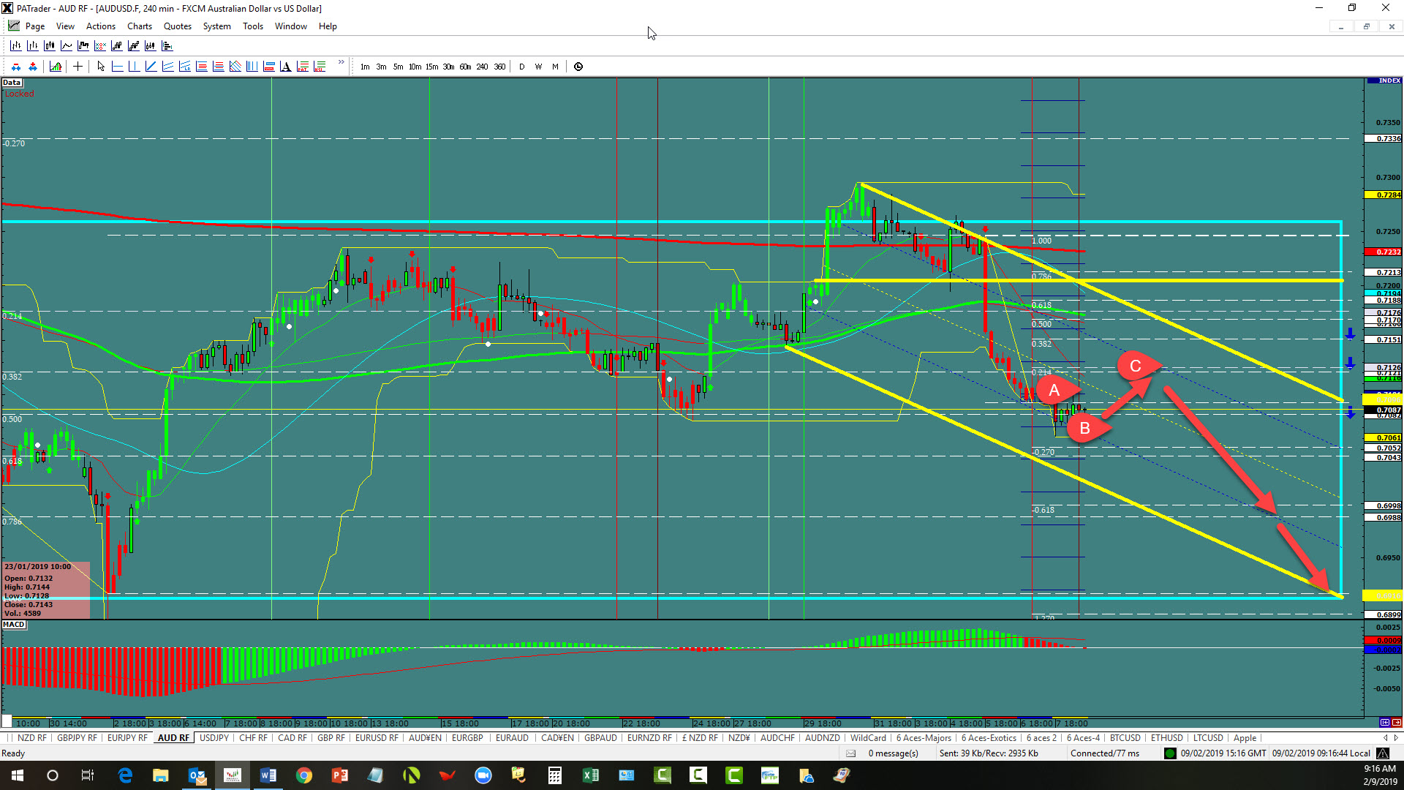Open the 6 Aces-Majors tab
This screenshot has height=790, width=1404.
924,738
